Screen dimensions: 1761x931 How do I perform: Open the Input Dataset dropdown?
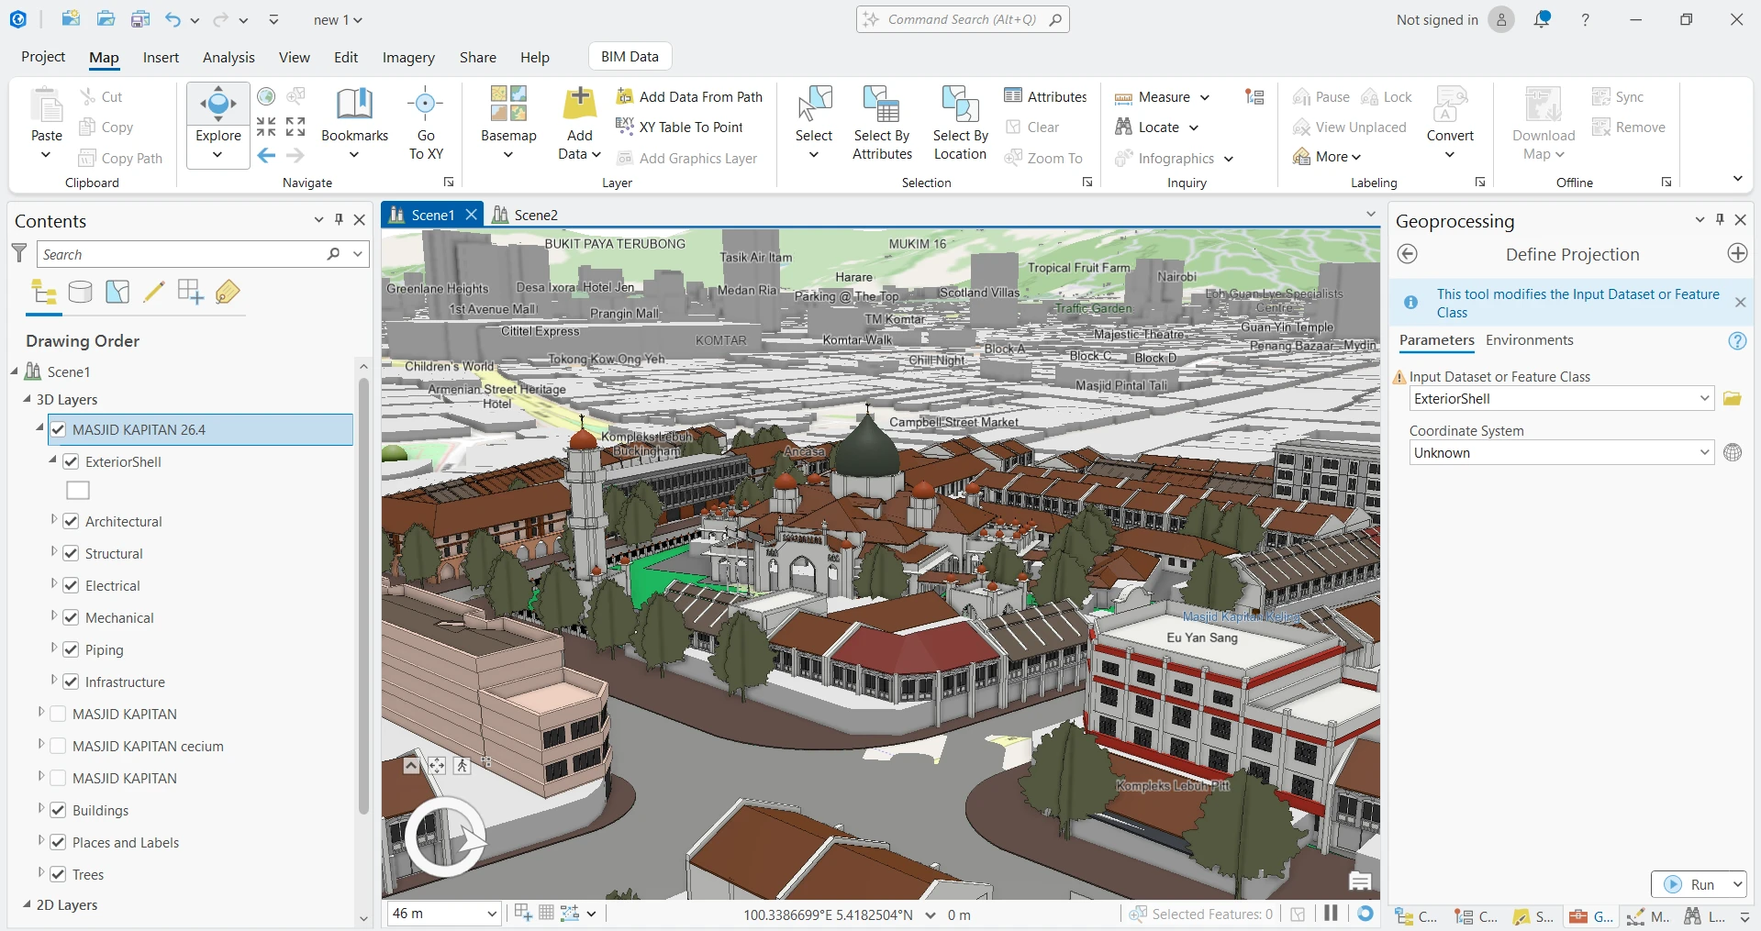pos(1704,398)
